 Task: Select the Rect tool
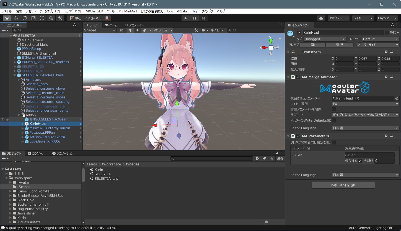42,18
